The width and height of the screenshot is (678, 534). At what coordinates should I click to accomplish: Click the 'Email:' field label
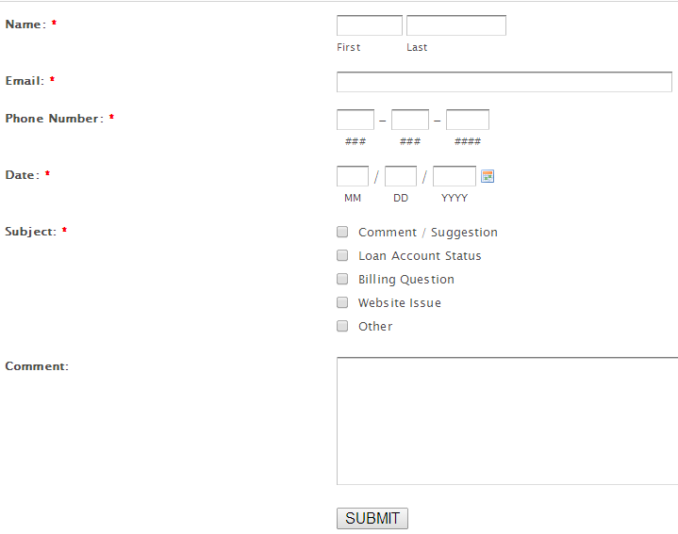click(25, 81)
